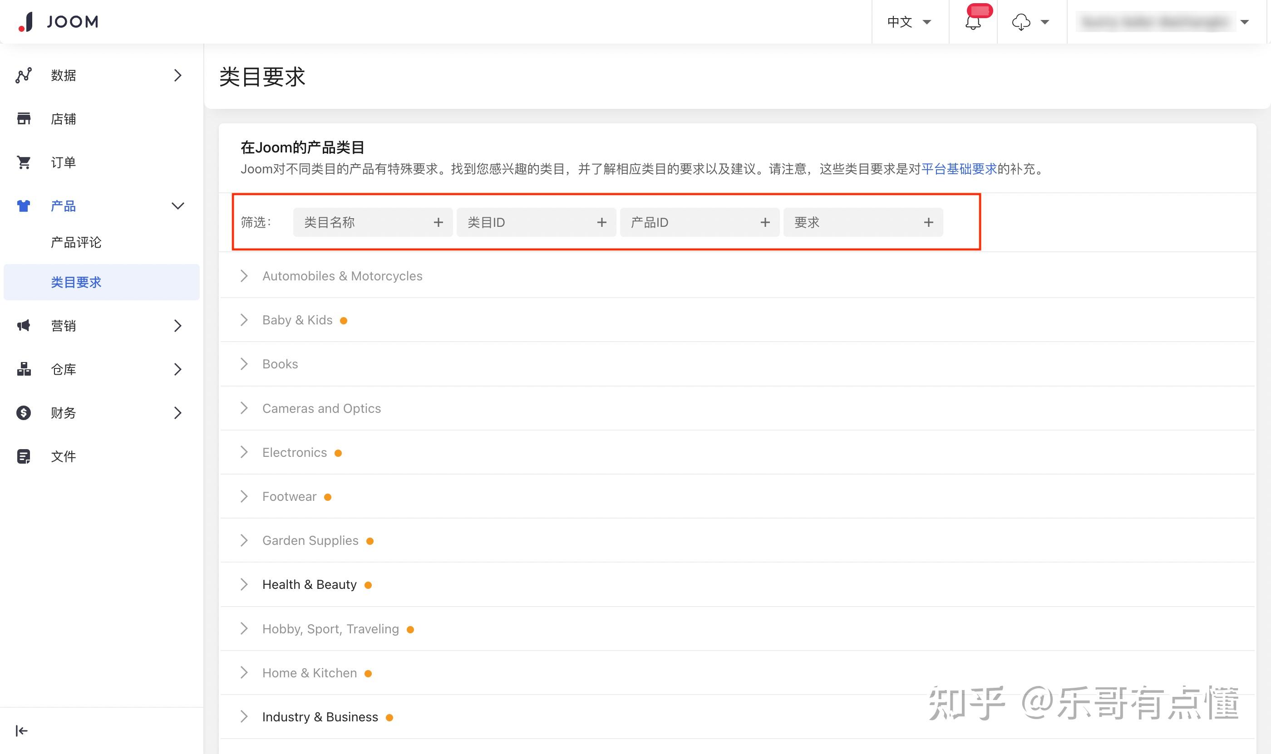Click the cloud download icon
The height and width of the screenshot is (754, 1271).
pyautogui.click(x=1021, y=22)
